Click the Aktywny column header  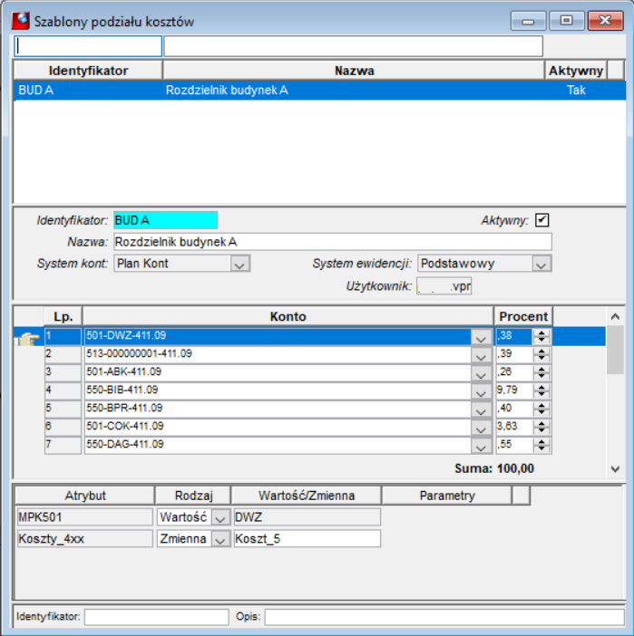coord(576,71)
